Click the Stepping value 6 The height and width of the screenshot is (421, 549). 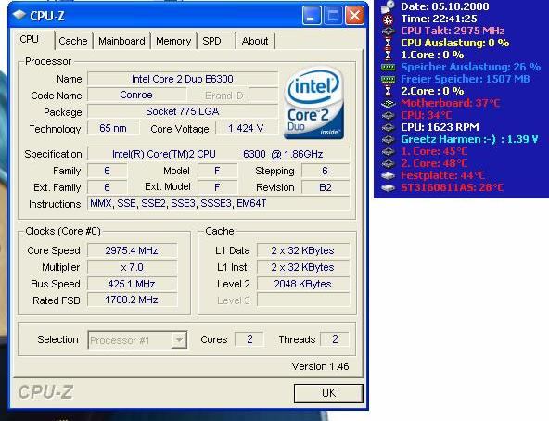click(326, 171)
